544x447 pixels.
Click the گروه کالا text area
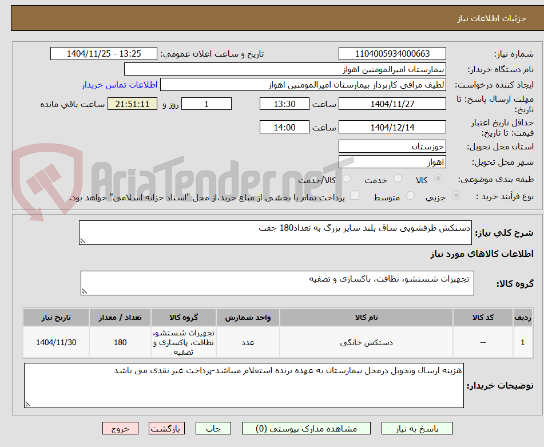[x=277, y=283]
